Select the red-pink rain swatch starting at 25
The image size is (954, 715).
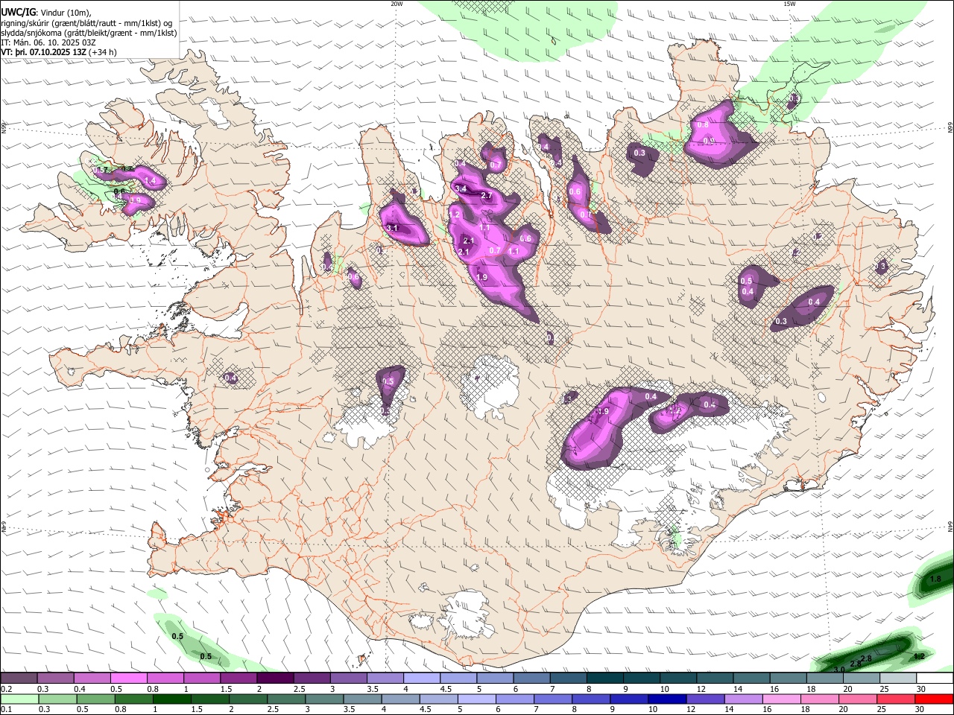click(x=897, y=699)
